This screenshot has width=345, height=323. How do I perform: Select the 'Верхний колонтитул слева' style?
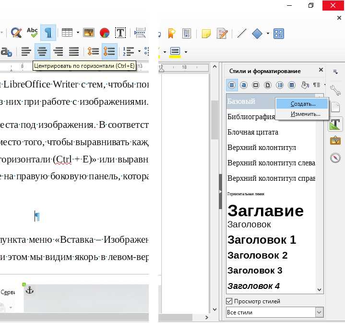(271, 162)
